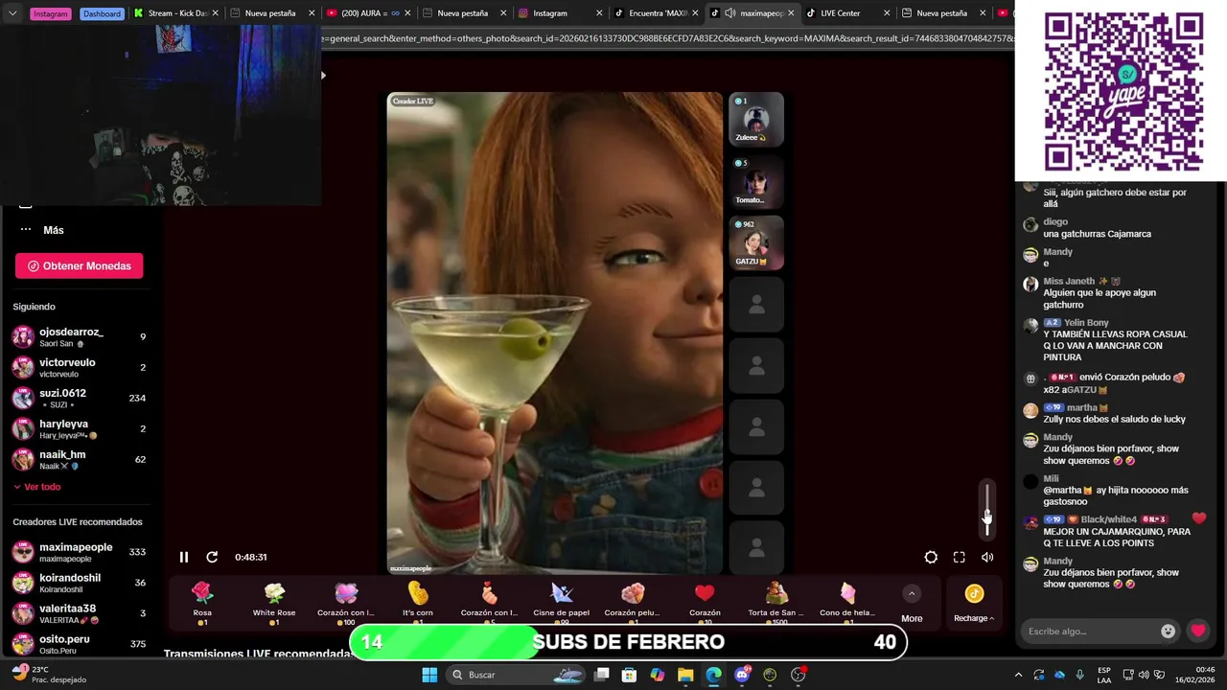
Task: Expand the More gifts panel
Action: [912, 604]
